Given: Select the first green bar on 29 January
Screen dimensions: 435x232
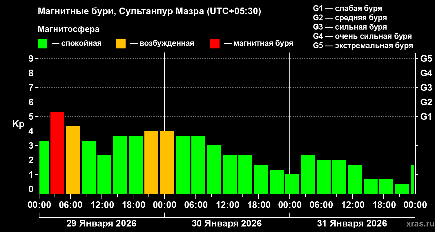Looking at the screenshot, I should click(44, 167).
